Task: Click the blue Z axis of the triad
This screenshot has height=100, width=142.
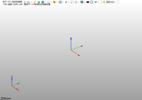Action: tap(71, 43)
